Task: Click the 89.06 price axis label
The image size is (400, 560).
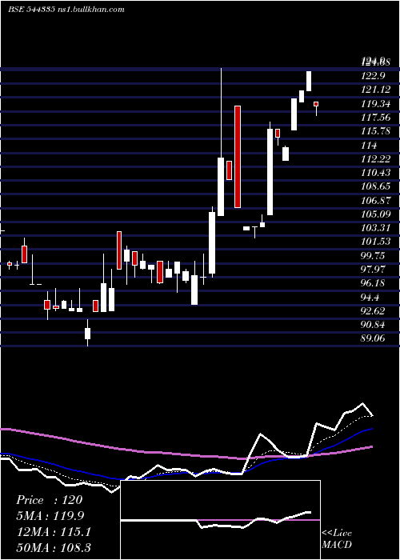Action: (x=373, y=338)
